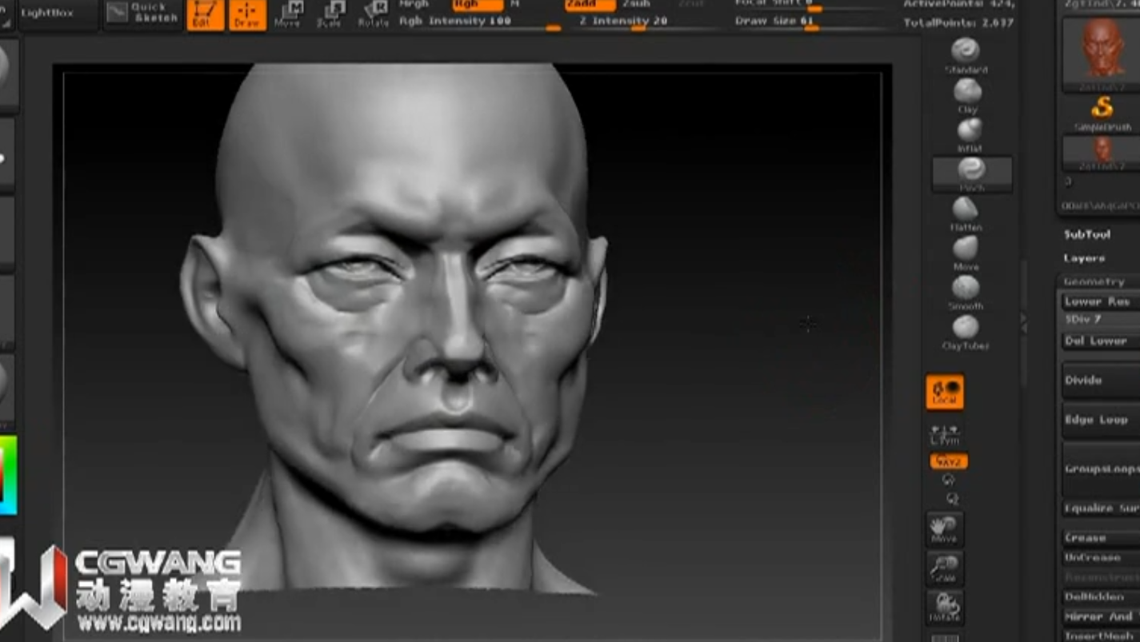This screenshot has height=642, width=1140.
Task: Expand the Layers palette section
Action: tap(1084, 258)
